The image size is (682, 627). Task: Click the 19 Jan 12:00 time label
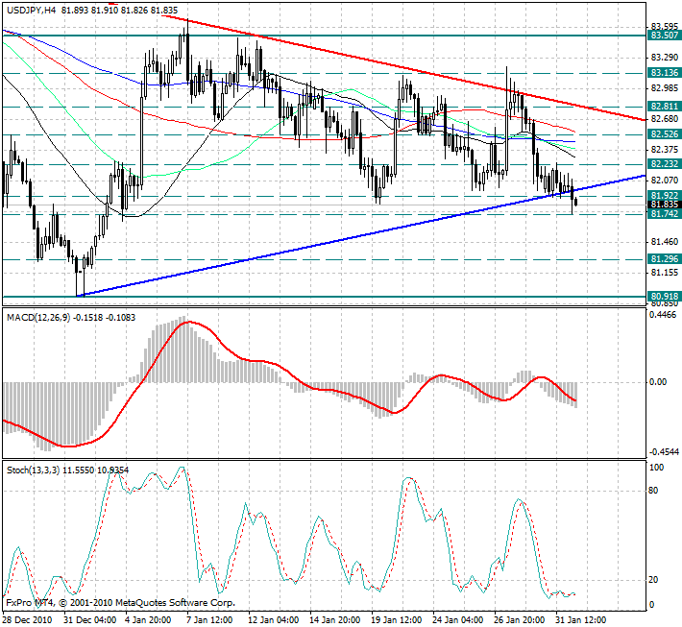[x=397, y=619]
